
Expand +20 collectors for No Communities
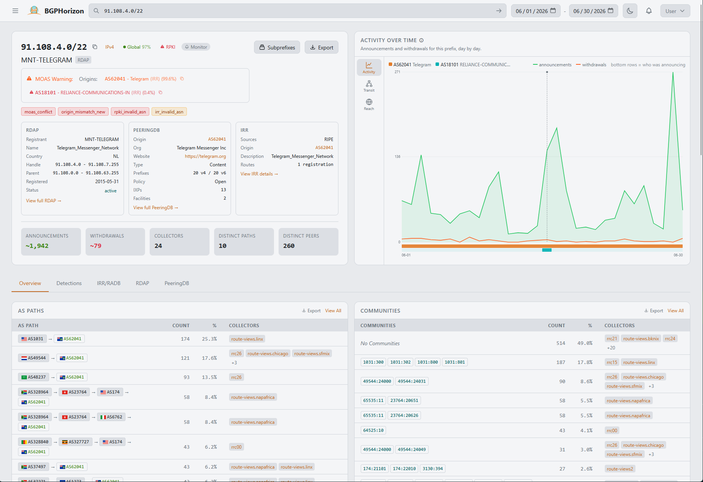tap(611, 348)
